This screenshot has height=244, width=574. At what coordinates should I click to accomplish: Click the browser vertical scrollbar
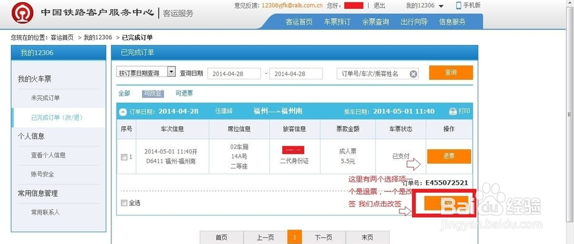click(570, 115)
